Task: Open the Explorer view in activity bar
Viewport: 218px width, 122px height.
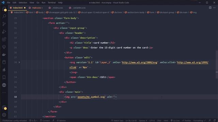Action: tap(4, 9)
